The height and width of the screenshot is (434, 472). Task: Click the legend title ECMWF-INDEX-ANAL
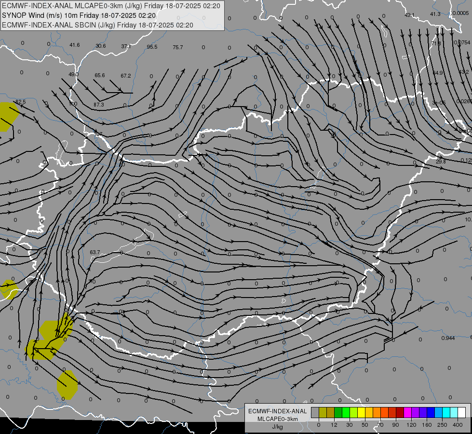[278, 411]
